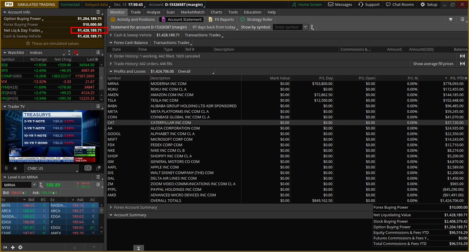Expand Forex Account Summary section
Image resolution: width=469 pixels, height=252 pixels.
(x=111, y=207)
